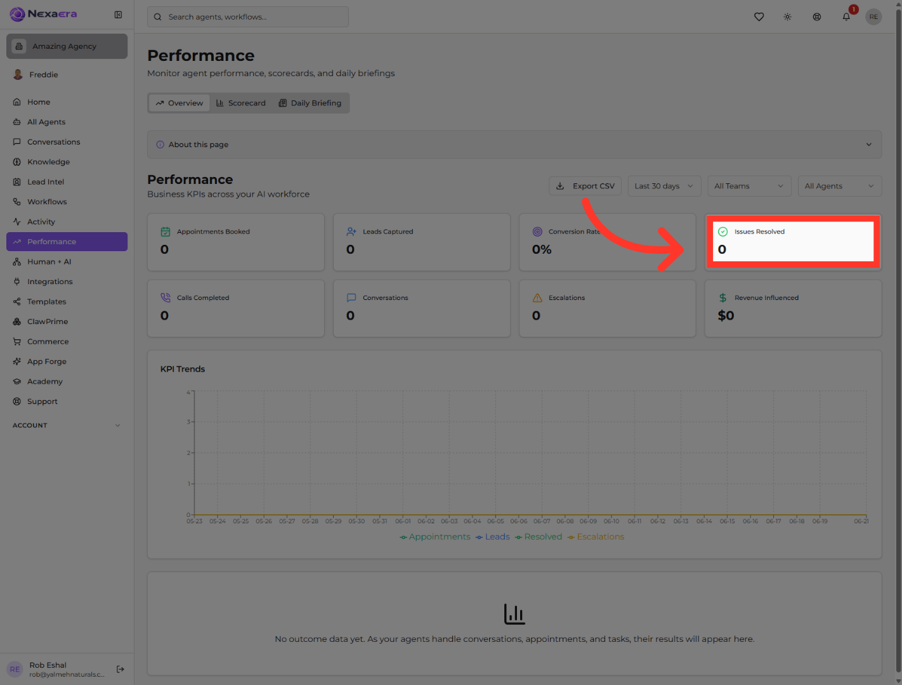The width and height of the screenshot is (902, 685).
Task: Open Lead Intel page
Action: pyautogui.click(x=67, y=182)
